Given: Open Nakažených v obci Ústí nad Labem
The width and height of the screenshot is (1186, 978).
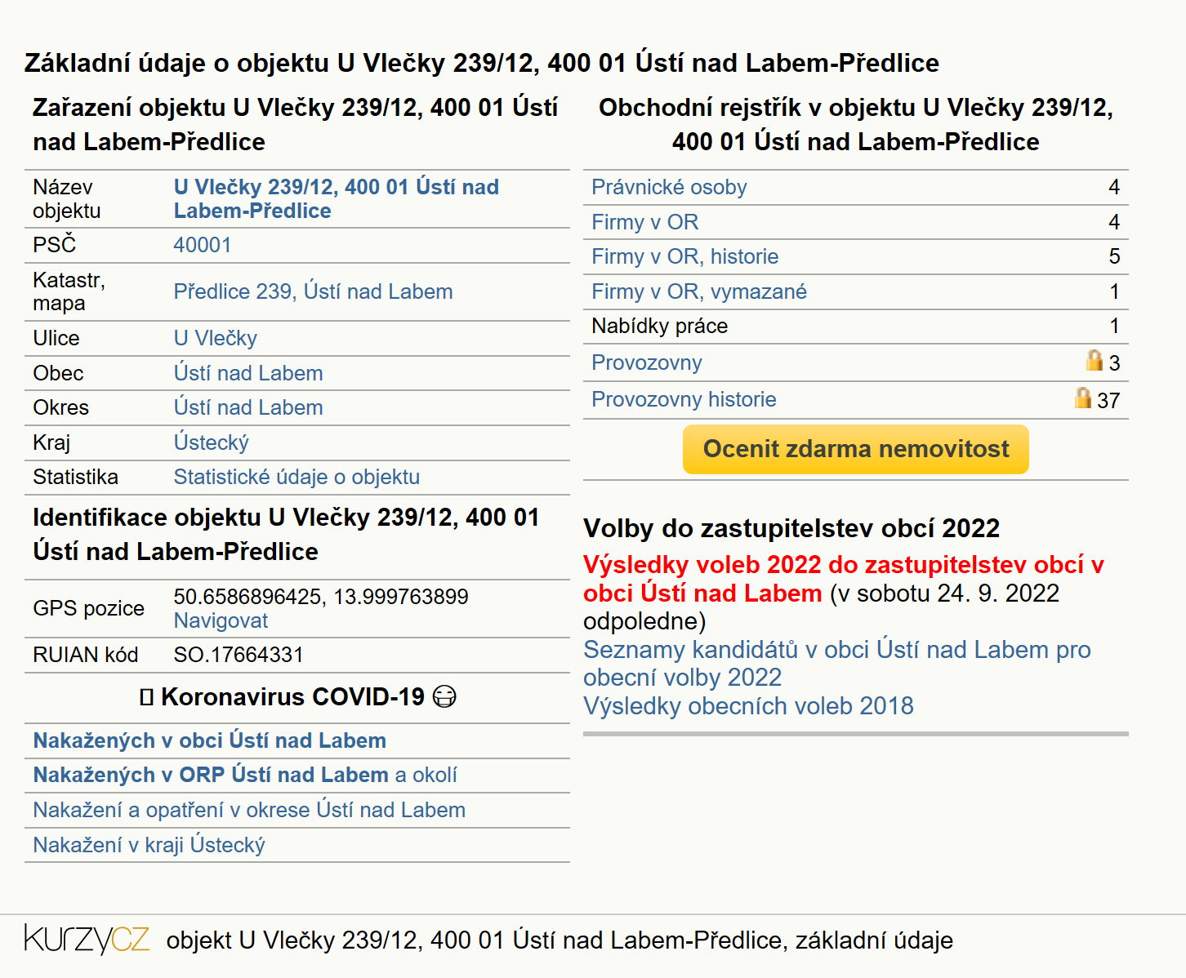Looking at the screenshot, I should coord(210,740).
